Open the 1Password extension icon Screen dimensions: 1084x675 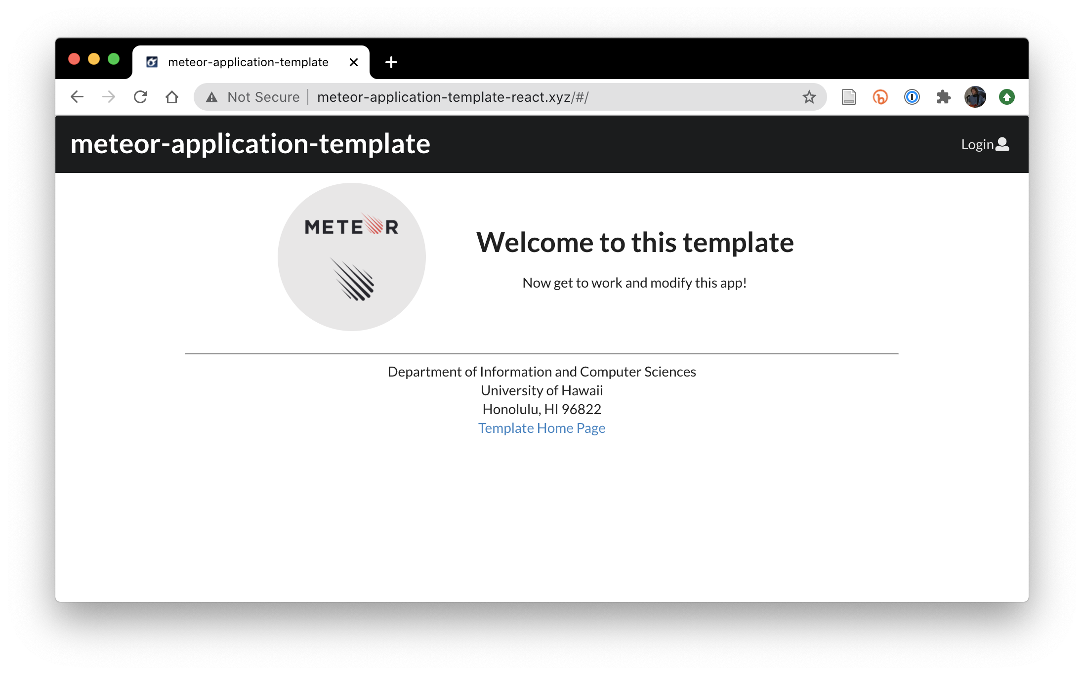912,97
